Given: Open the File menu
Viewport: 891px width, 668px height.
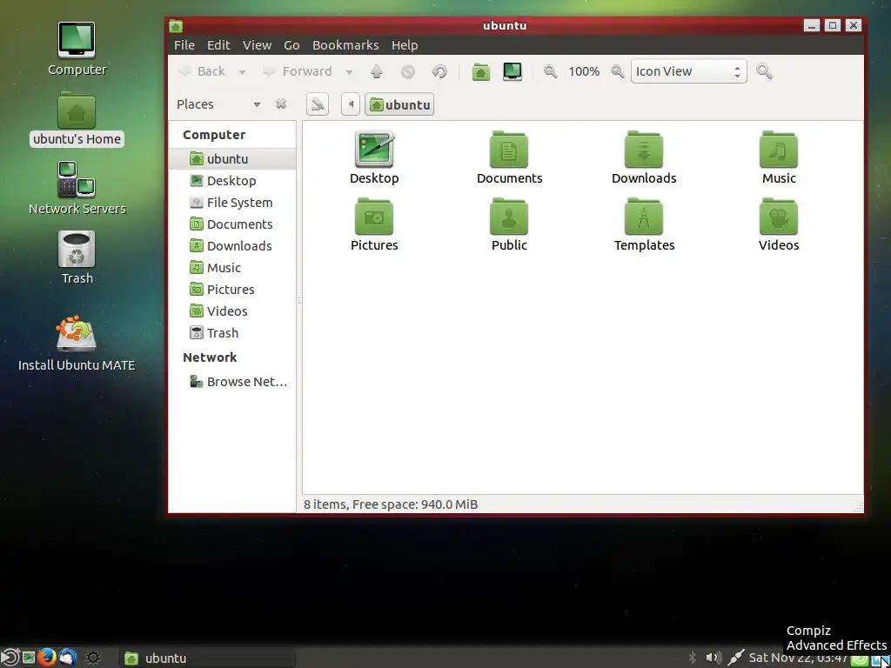Looking at the screenshot, I should 184,45.
